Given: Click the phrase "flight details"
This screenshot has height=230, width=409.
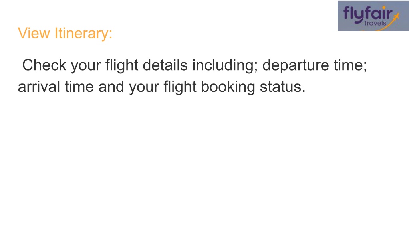Looking at the screenshot, I should [146, 65].
